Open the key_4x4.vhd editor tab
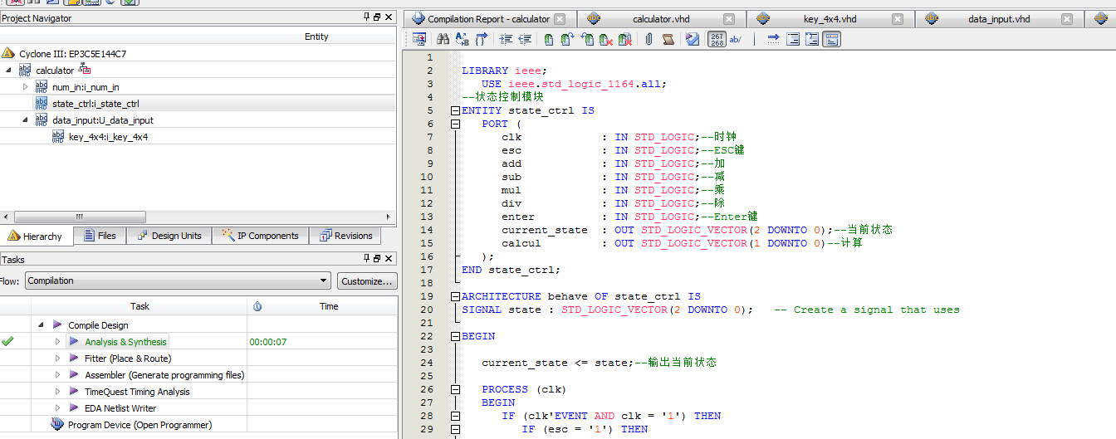The width and height of the screenshot is (1116, 439). pos(830,19)
